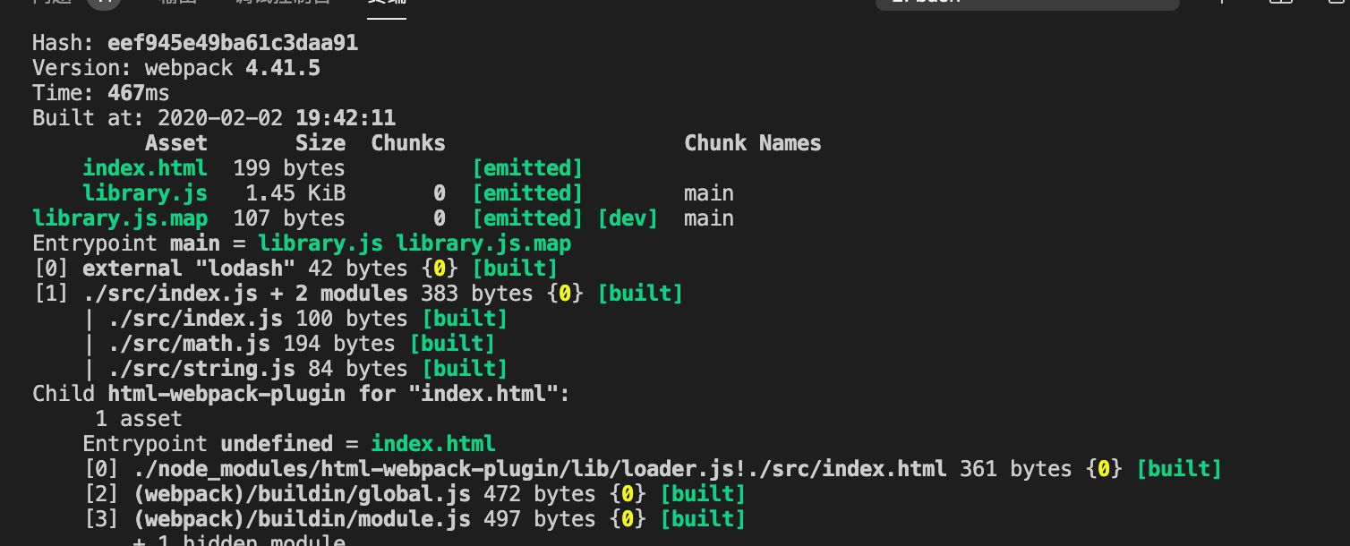Click the external "lodash" module entry
The width and height of the screenshot is (1350, 546).
(189, 269)
